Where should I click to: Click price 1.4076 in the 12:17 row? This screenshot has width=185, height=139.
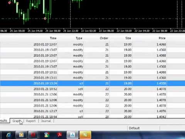pyautogui.click(x=161, y=111)
